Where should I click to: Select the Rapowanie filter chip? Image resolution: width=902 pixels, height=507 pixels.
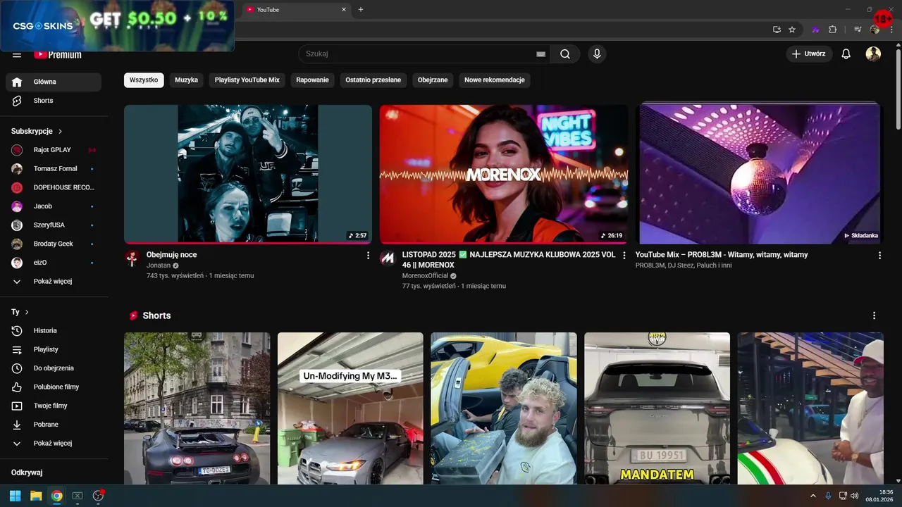coord(312,80)
